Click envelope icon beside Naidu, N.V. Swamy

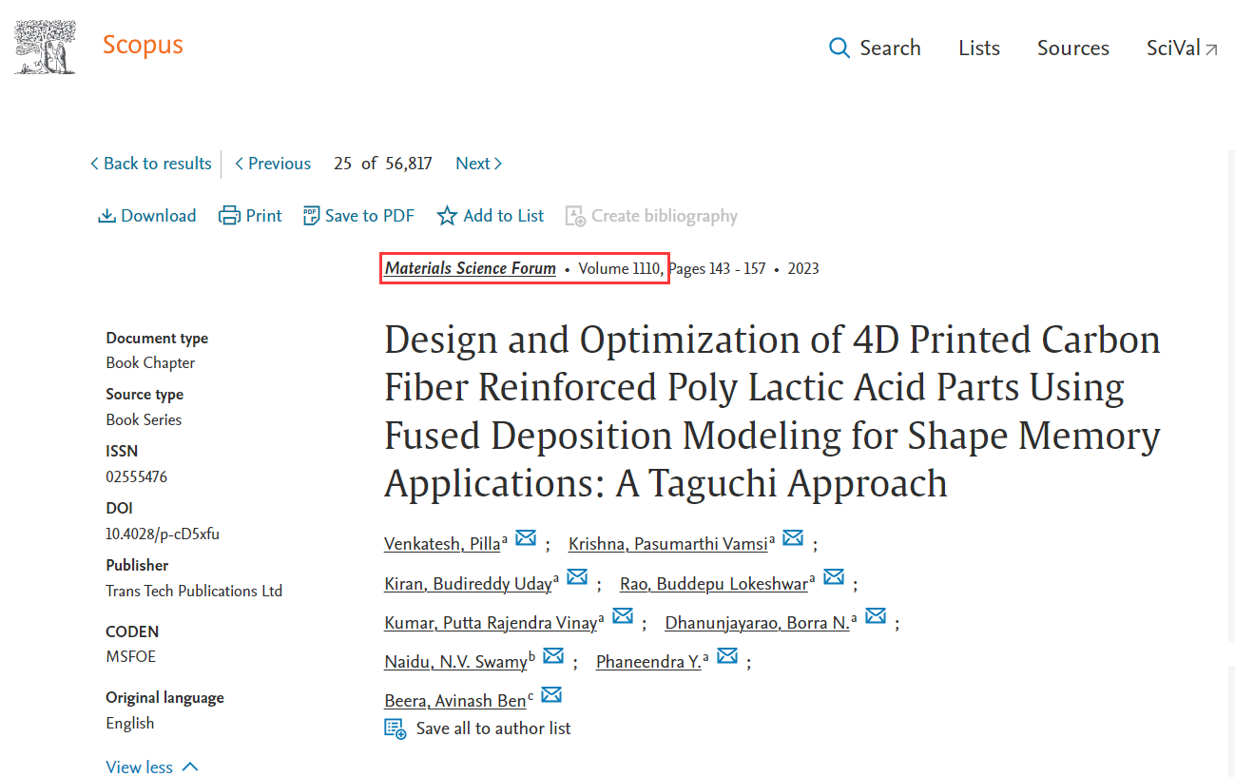tap(553, 656)
